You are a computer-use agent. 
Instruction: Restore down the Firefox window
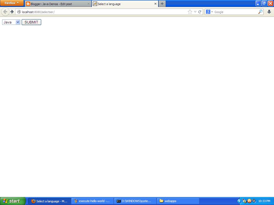coord(264,3)
